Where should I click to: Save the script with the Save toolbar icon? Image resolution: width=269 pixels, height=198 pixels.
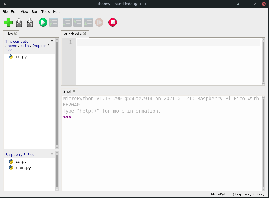coord(30,22)
